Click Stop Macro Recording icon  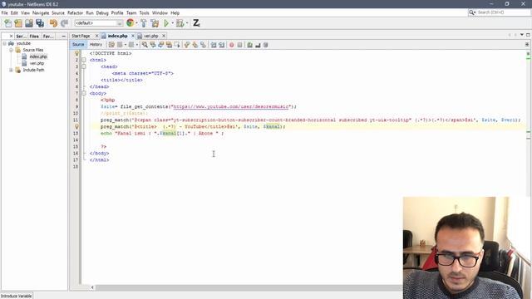(239, 45)
